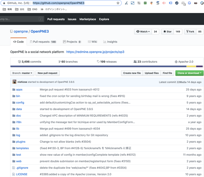Screen dimensions: 204x177
Task: Open the nishizoe author link
Action: point(22,82)
